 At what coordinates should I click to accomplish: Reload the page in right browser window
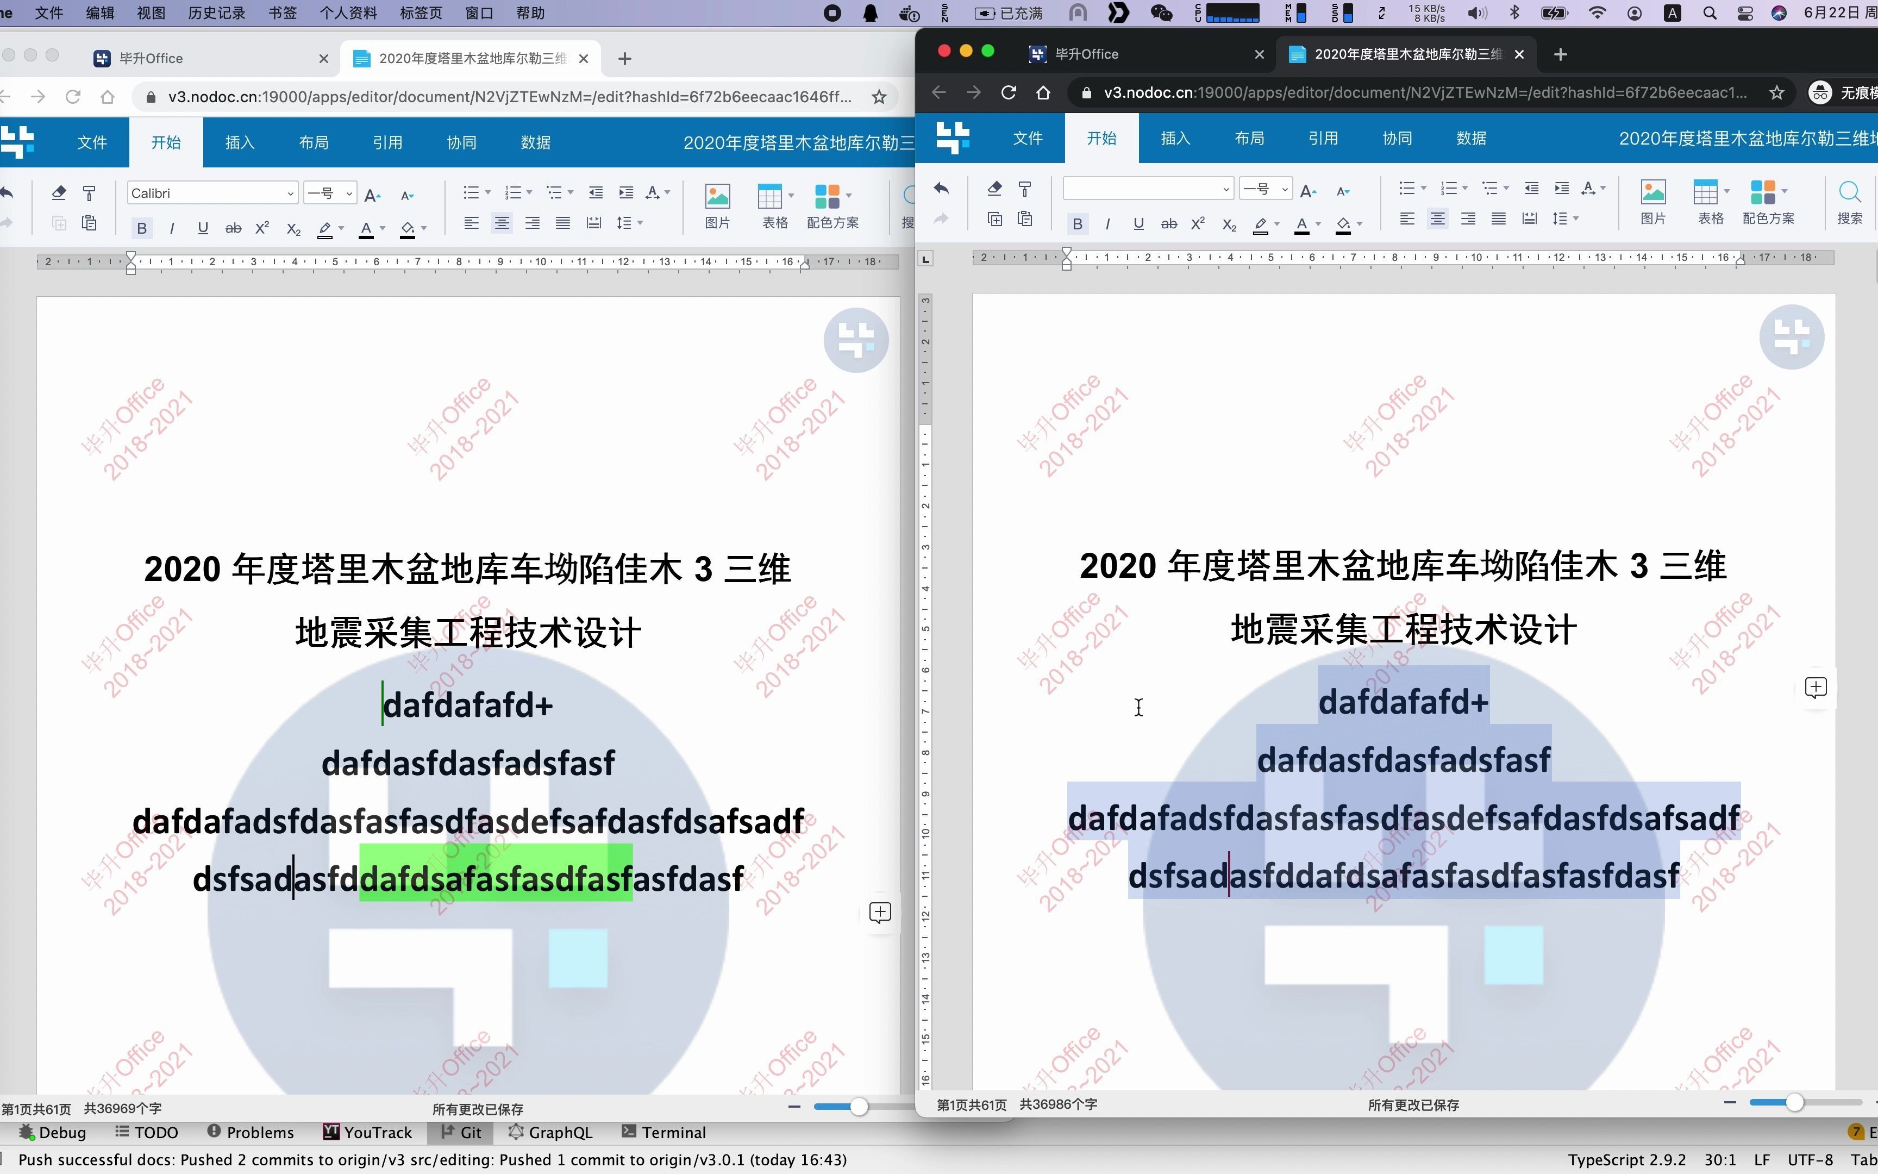(1008, 92)
